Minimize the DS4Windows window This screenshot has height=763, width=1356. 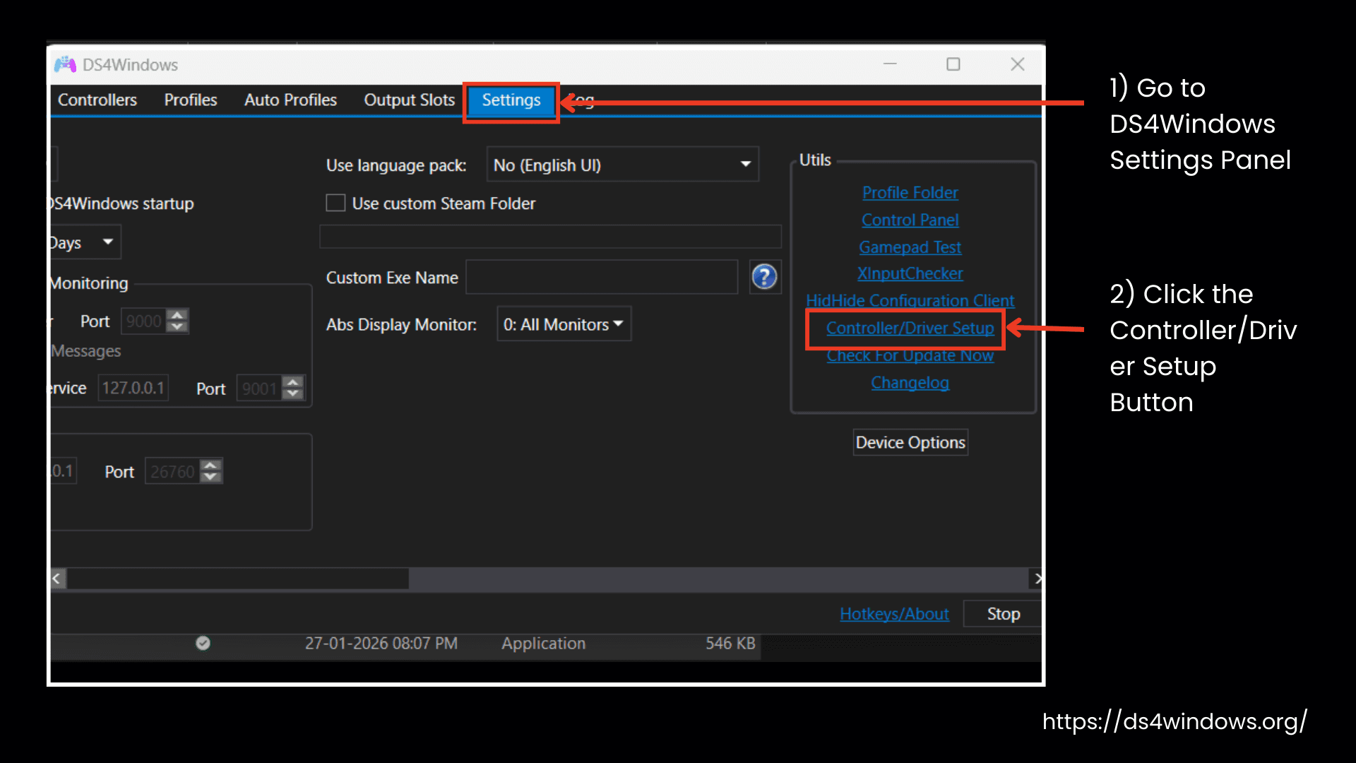coord(890,64)
